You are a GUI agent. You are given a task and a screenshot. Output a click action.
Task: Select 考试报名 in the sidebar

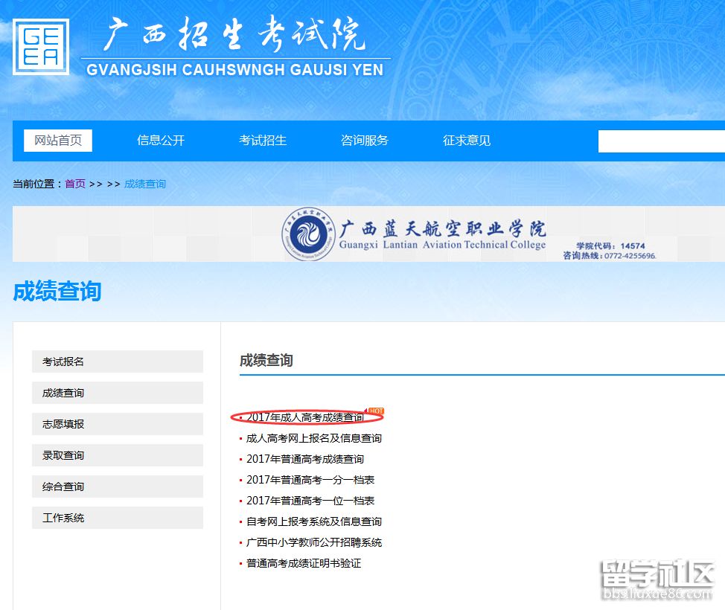117,362
